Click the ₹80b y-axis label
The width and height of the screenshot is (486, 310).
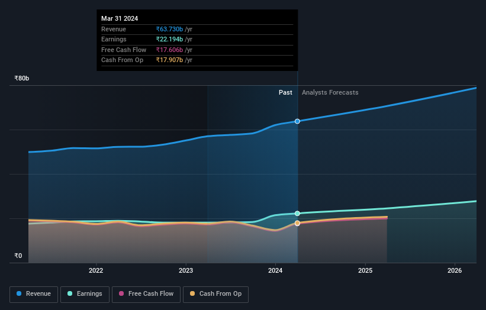(x=22, y=78)
